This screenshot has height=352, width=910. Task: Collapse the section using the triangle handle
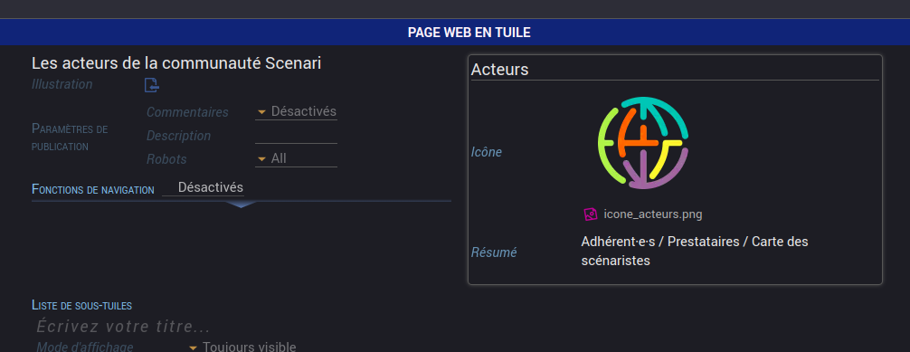point(241,205)
